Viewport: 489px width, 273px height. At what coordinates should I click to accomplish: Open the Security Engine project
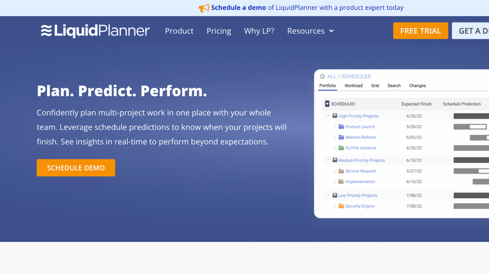[x=359, y=206]
